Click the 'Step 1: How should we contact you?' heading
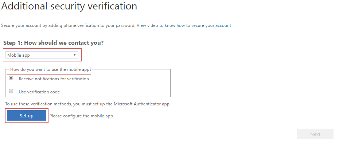339x145 pixels. click(x=53, y=43)
